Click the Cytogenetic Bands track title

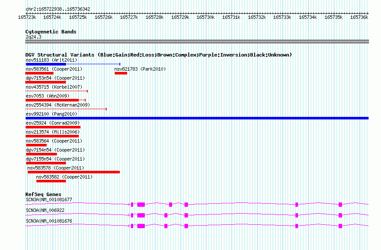pyautogui.click(x=51, y=32)
